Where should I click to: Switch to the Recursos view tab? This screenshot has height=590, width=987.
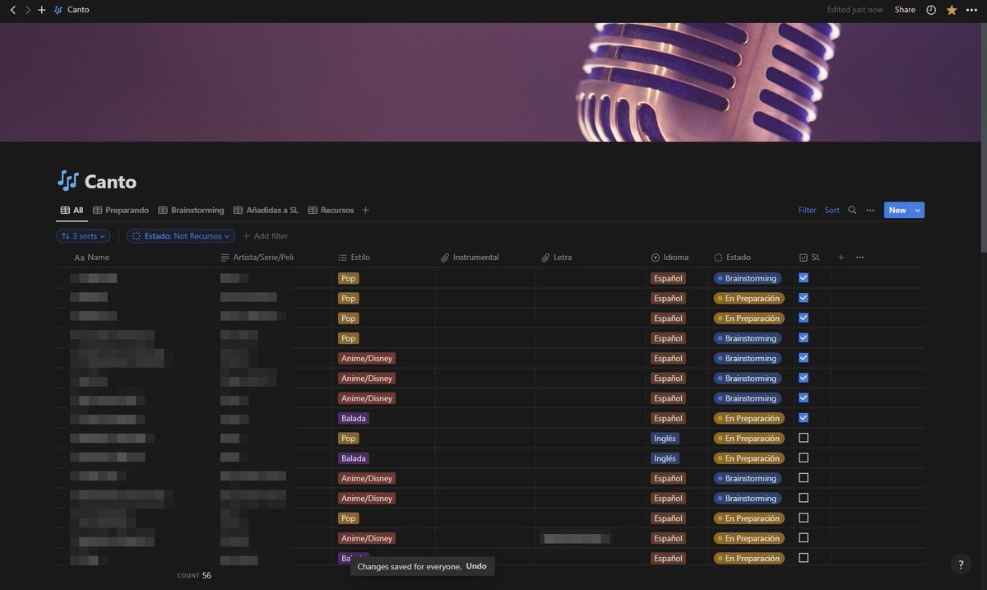[331, 210]
